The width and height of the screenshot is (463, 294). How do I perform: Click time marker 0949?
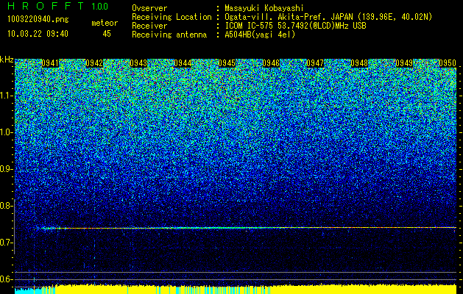click(404, 63)
